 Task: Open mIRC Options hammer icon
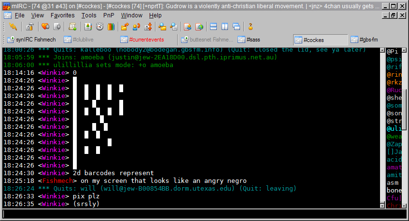pyautogui.click(x=30, y=27)
